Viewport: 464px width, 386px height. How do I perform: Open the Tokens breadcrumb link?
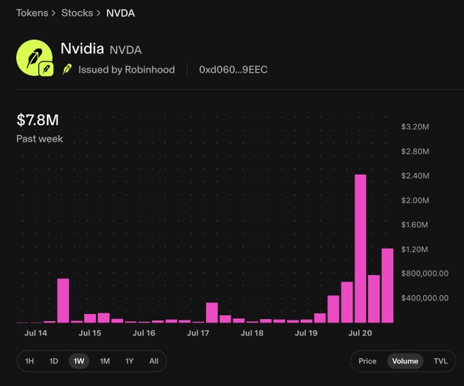click(x=32, y=13)
